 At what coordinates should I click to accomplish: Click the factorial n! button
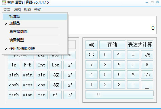point(56,95)
